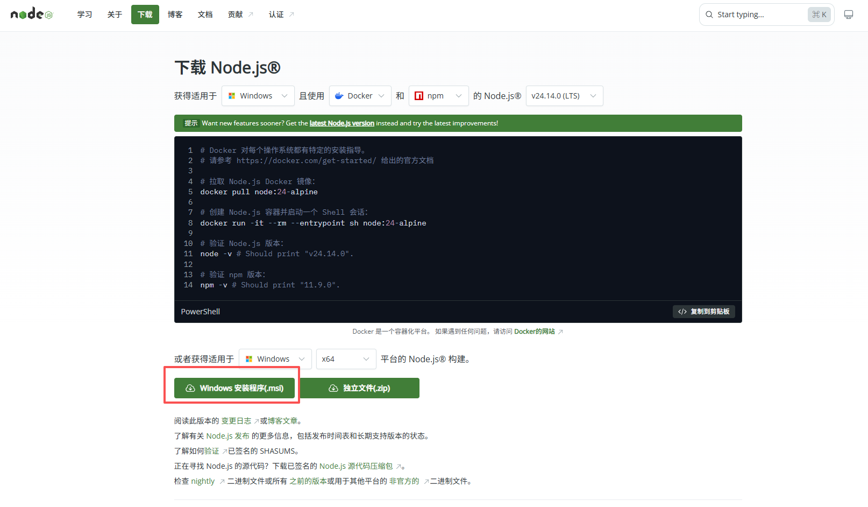
Task: Open the Docker install method dropdown
Action: pyautogui.click(x=360, y=96)
